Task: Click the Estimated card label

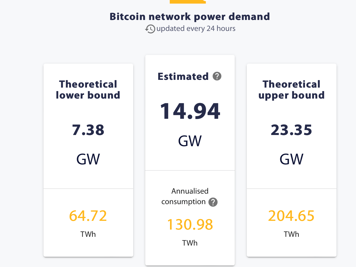Action: (183, 76)
